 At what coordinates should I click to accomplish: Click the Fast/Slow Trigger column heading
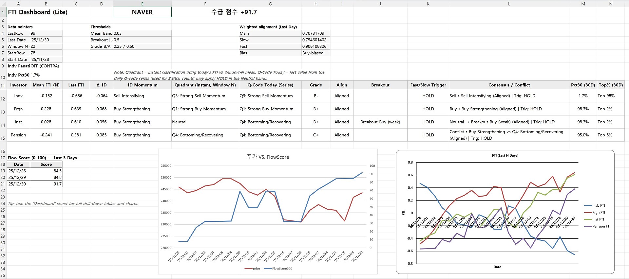click(x=428, y=85)
